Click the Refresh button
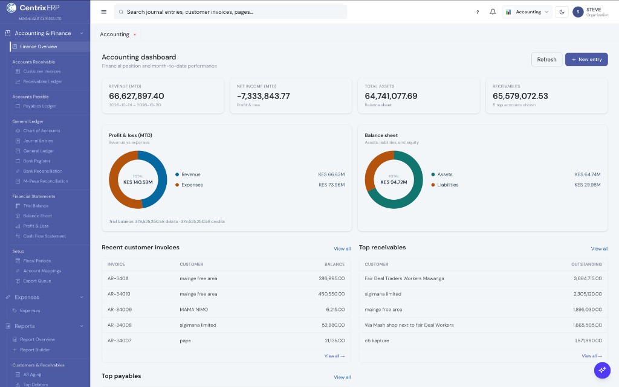This screenshot has width=619, height=387. tap(546, 60)
